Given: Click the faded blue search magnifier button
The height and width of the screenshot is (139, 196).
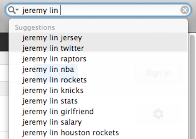Looking at the screenshot, I should [56, 73].
